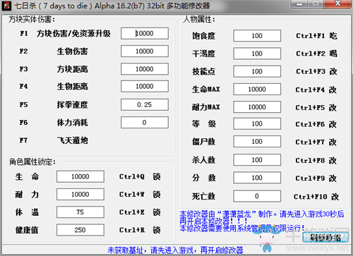
Task: Click the 挥拳速度 field showing 0.25
Action: click(145, 104)
